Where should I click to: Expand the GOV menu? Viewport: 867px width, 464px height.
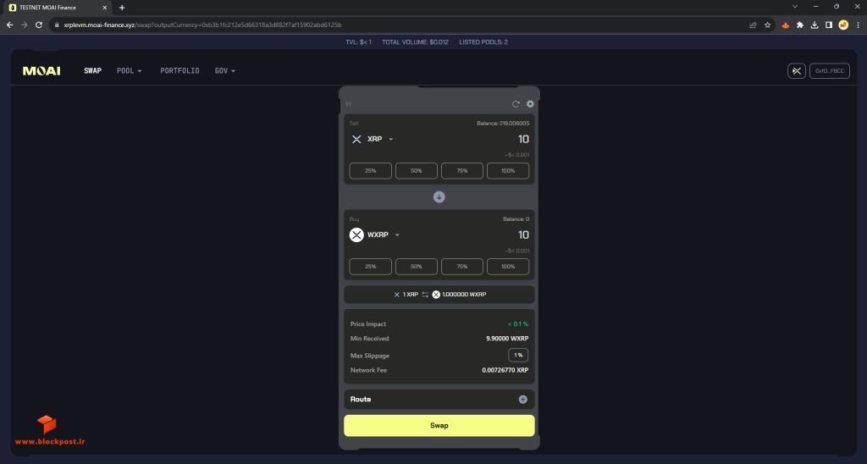[224, 71]
